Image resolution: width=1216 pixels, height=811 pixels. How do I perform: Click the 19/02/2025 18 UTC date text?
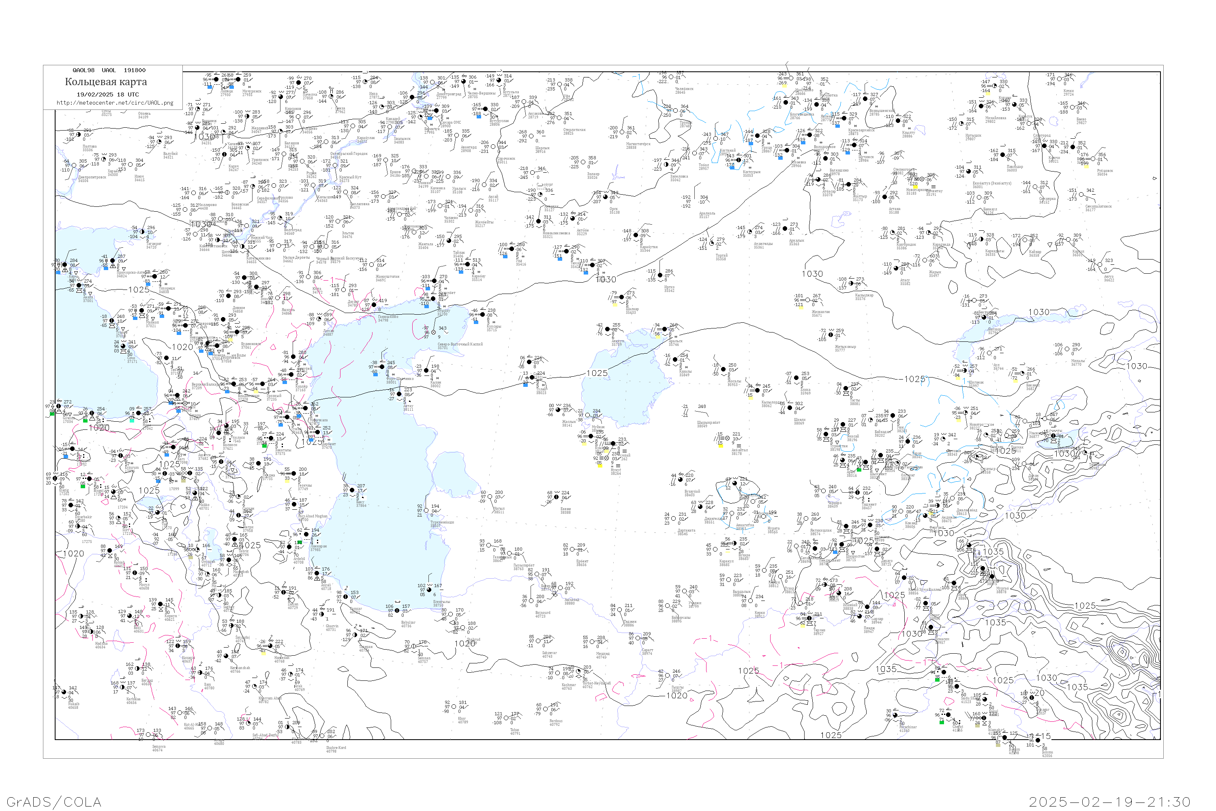point(107,94)
